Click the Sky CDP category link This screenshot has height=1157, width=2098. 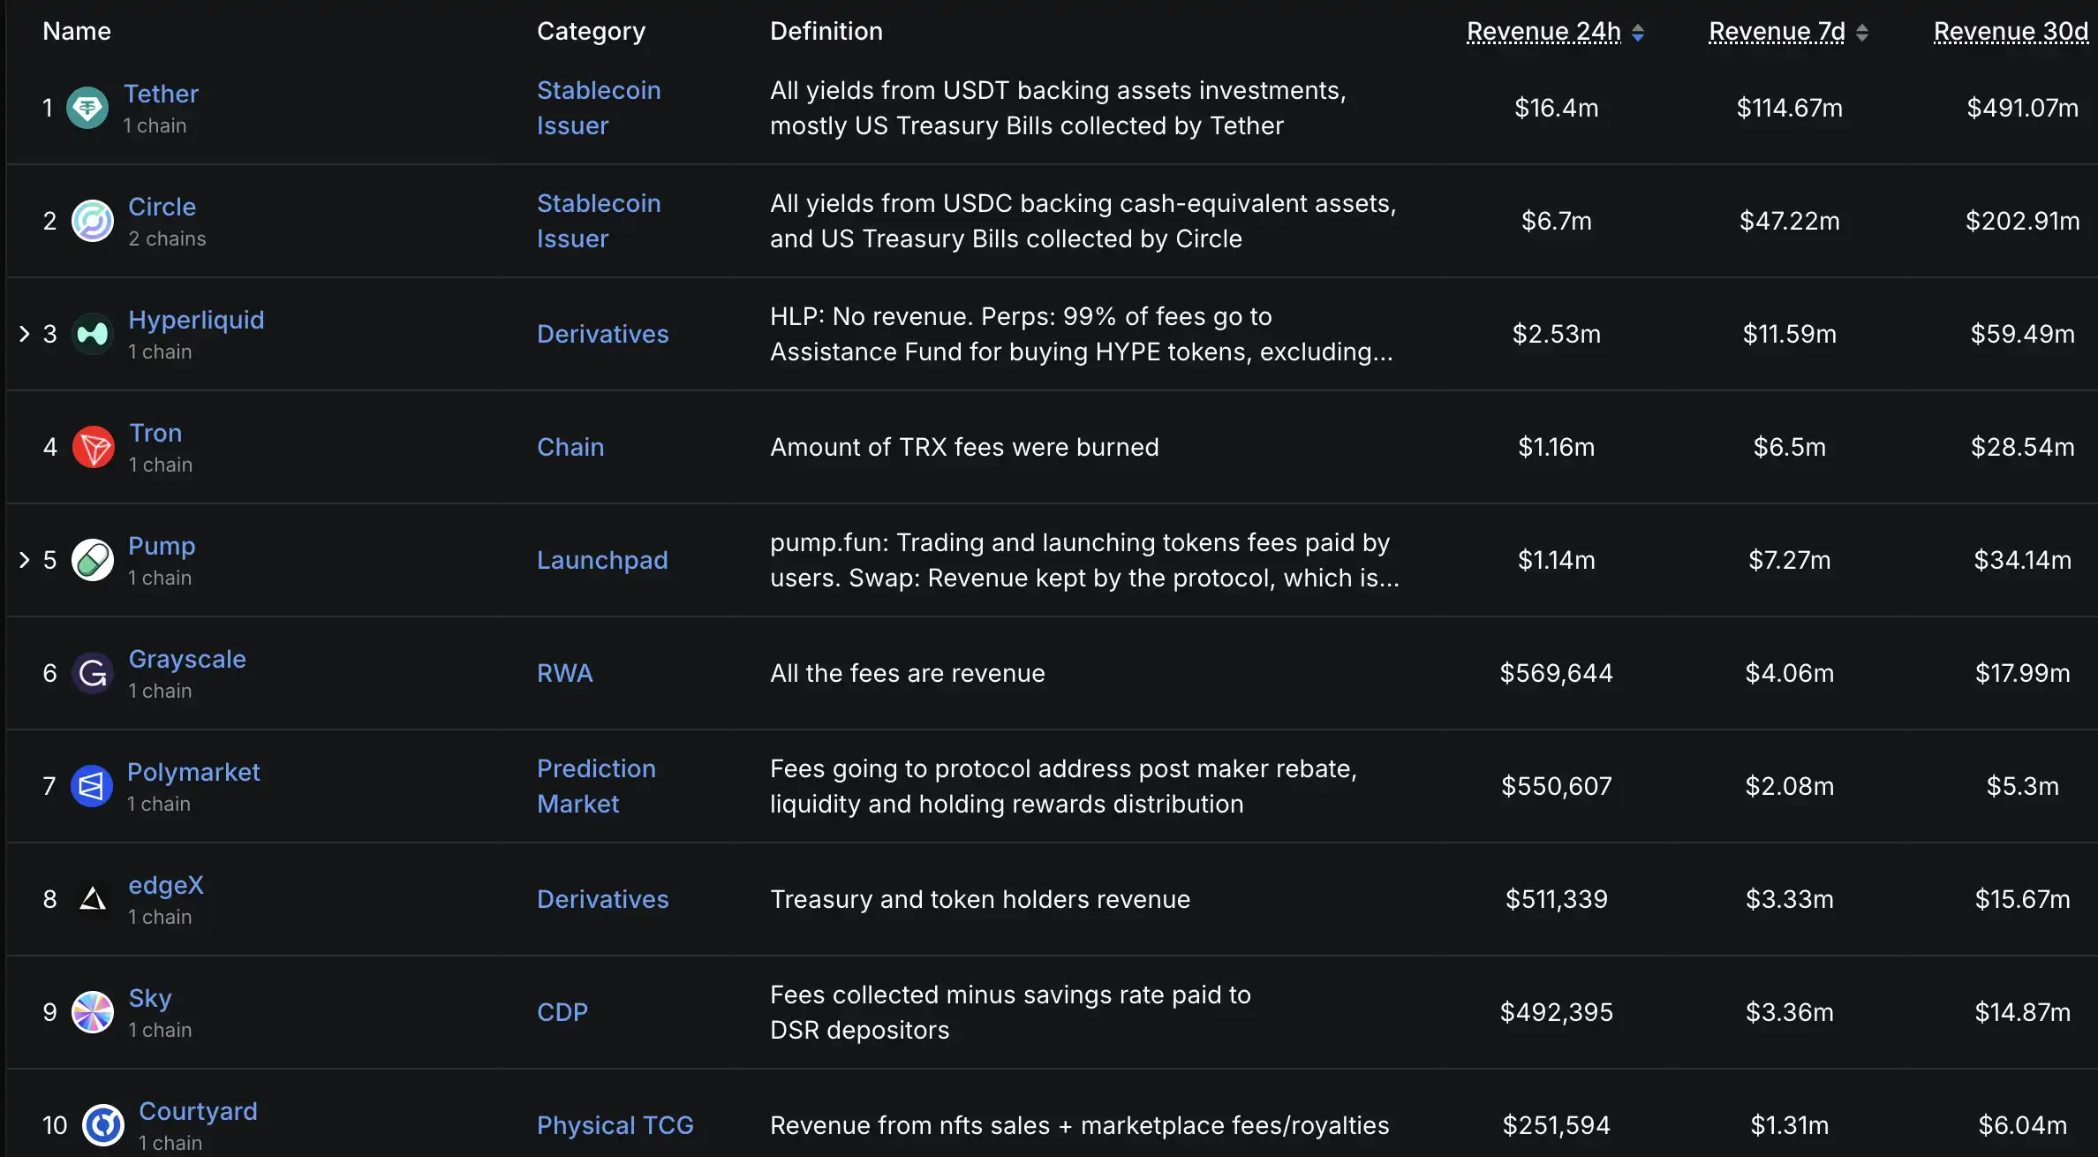point(562,1012)
